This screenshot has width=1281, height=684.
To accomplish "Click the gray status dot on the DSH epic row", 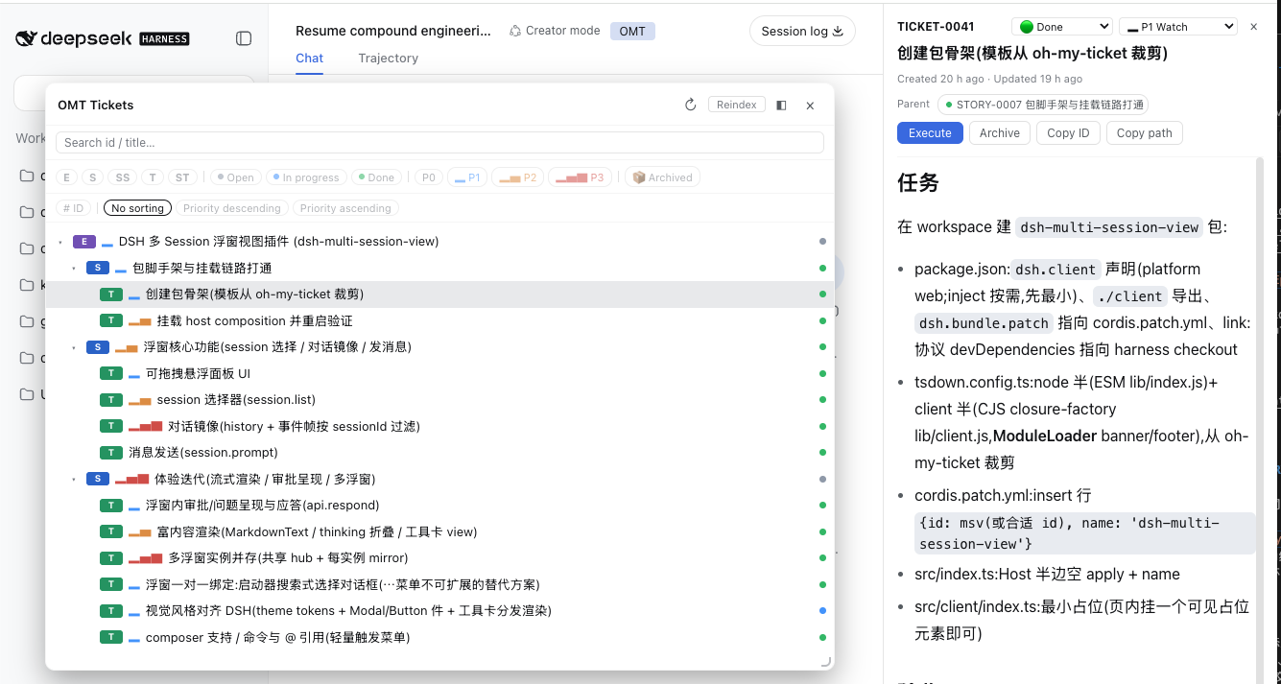I will (x=822, y=242).
